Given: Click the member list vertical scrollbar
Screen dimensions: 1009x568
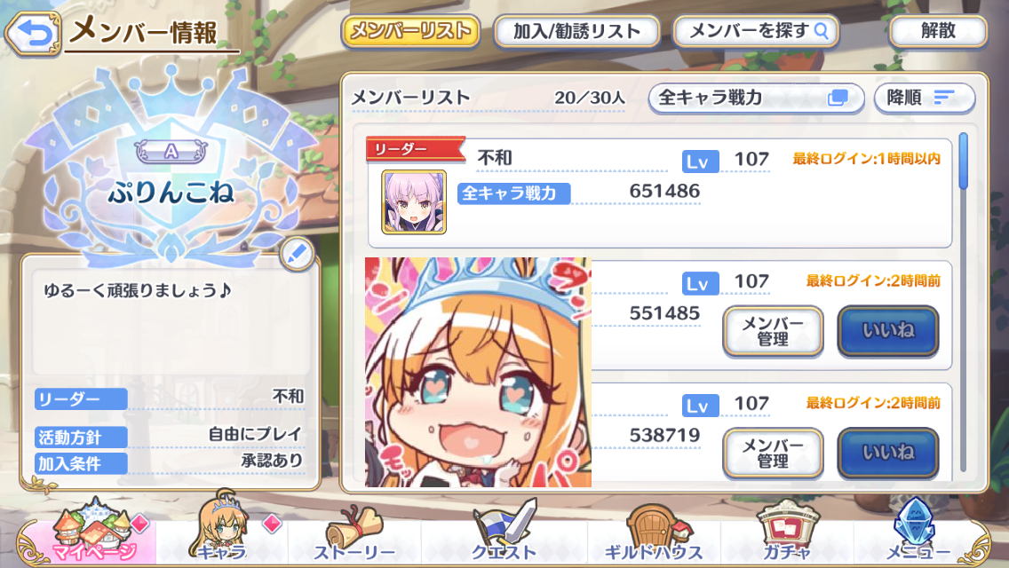Looking at the screenshot, I should (964, 303).
